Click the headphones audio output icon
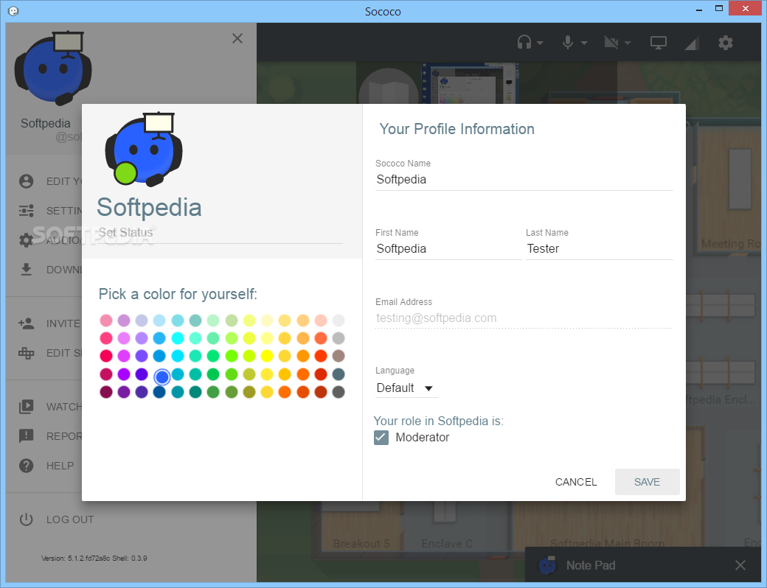The image size is (767, 588). (524, 43)
